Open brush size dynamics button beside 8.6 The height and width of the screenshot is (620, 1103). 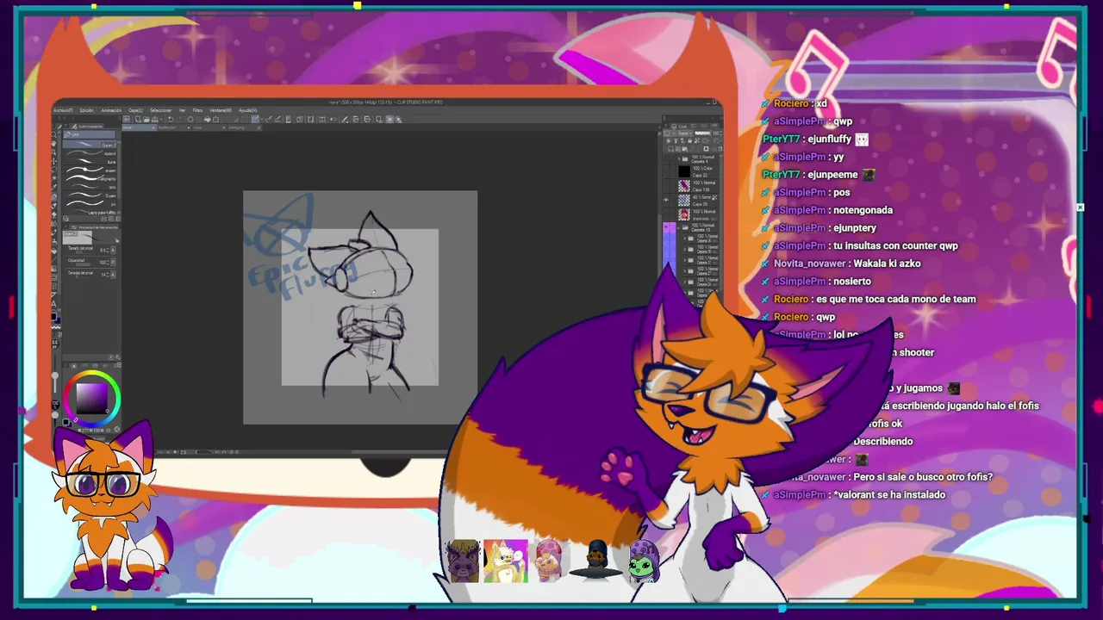pos(113,251)
